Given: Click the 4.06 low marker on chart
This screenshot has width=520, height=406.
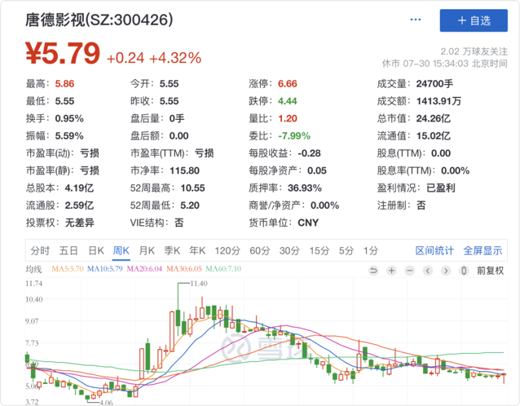Looking at the screenshot, I should [x=106, y=403].
